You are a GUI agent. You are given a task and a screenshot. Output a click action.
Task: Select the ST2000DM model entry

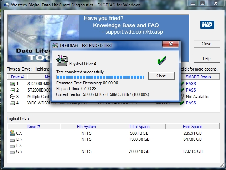pyautogui.click(x=38, y=84)
